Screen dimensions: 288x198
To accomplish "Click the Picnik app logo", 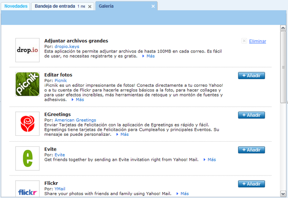I will [28, 84].
